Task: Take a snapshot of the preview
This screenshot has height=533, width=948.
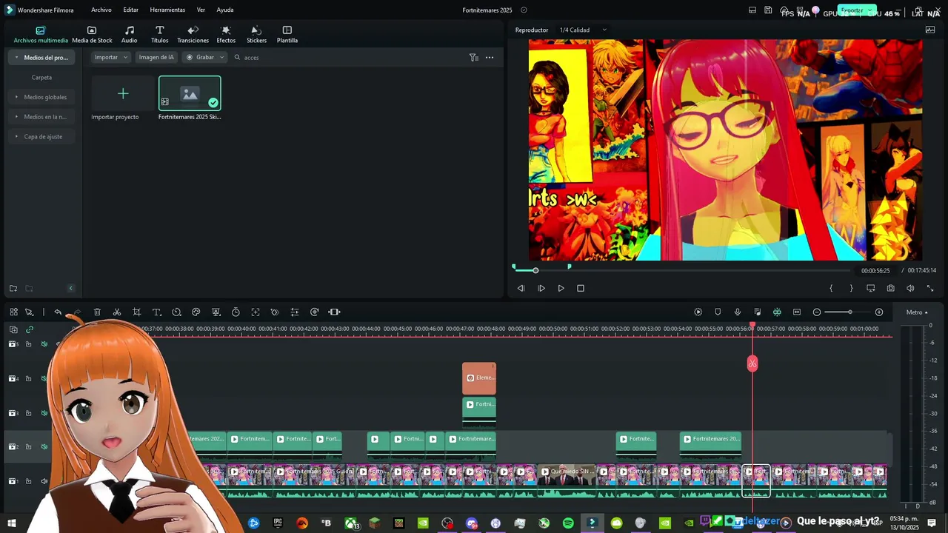Action: pyautogui.click(x=890, y=288)
